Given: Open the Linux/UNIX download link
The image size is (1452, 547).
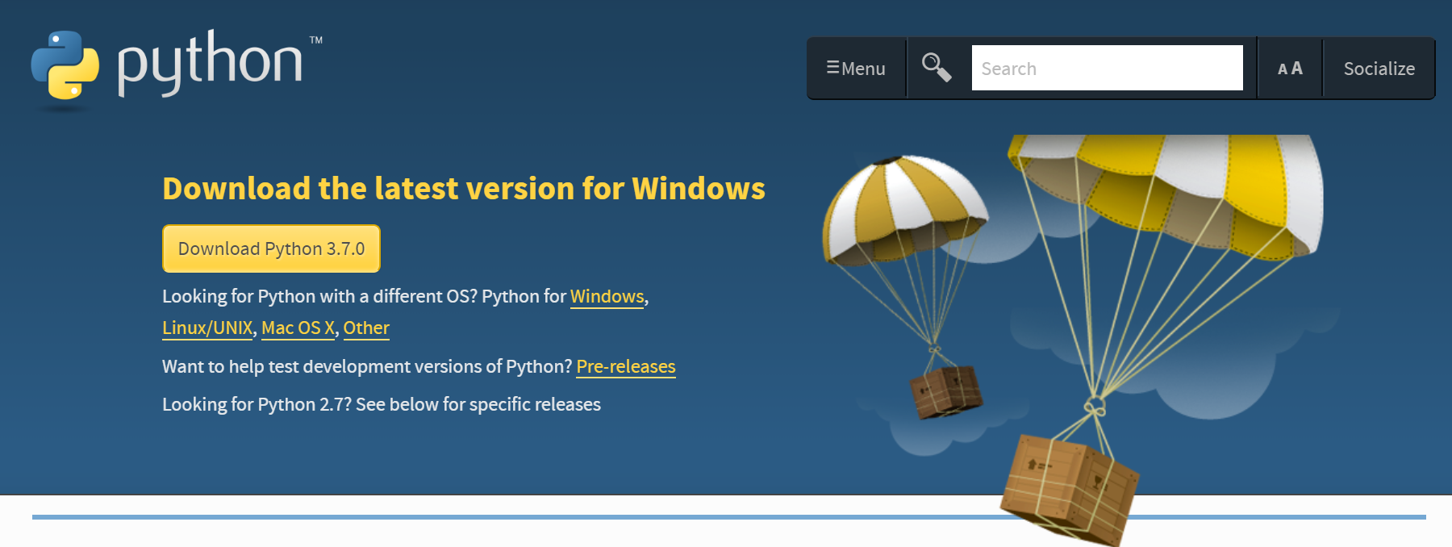Looking at the screenshot, I should 207,328.
